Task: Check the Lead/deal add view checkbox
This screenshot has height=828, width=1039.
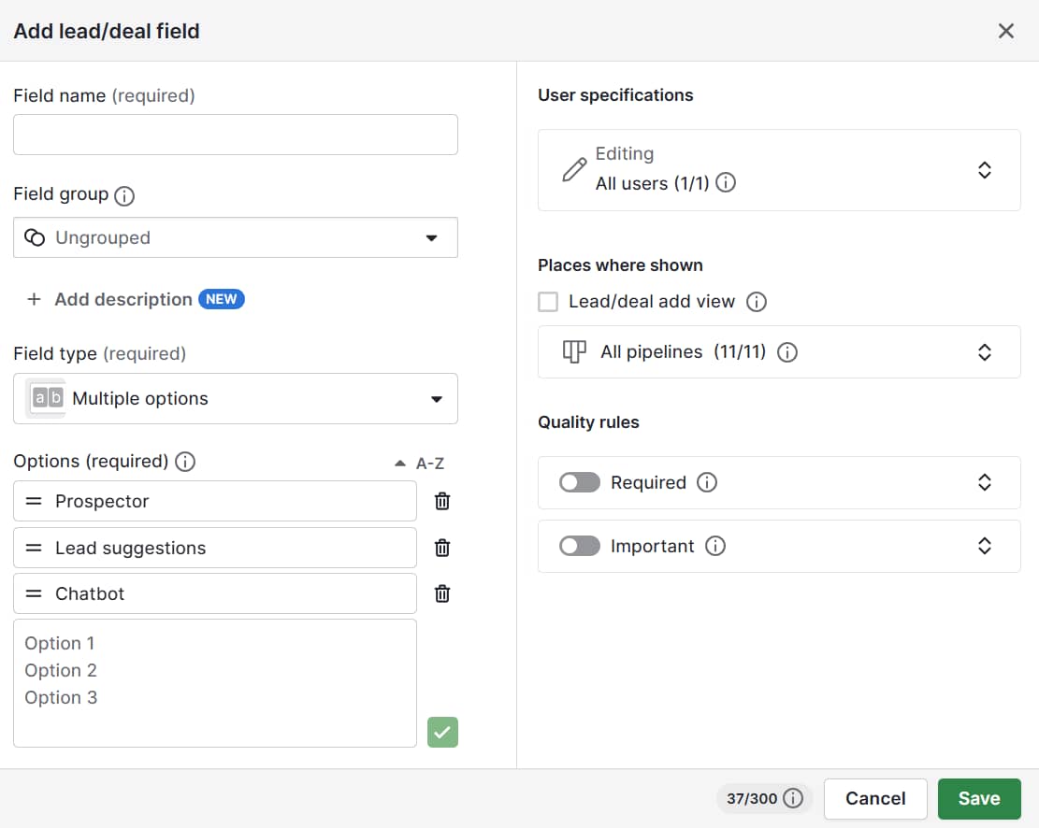Action: 547,301
